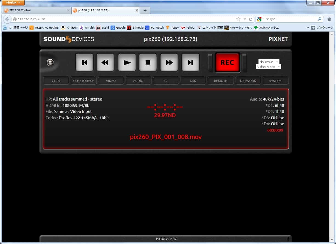Viewport: 336px width, 244px height.
Task: Open a new browser tab
Action: click(145, 10)
